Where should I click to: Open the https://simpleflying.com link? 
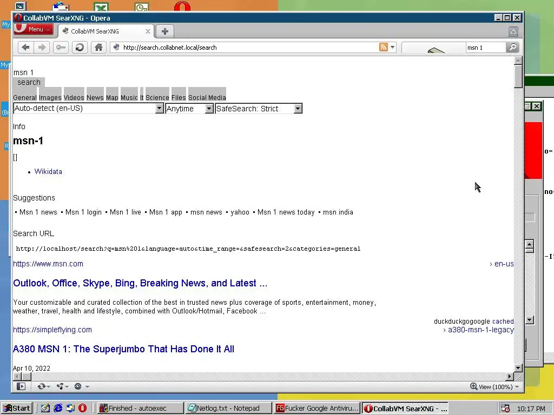(x=52, y=330)
